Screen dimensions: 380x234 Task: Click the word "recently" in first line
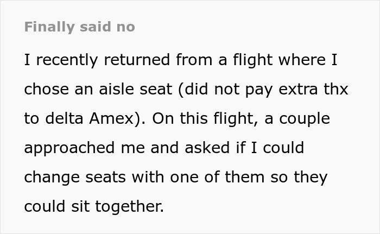68,60
